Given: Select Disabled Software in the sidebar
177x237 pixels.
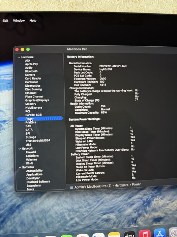Looking at the screenshot, I should (38, 182).
